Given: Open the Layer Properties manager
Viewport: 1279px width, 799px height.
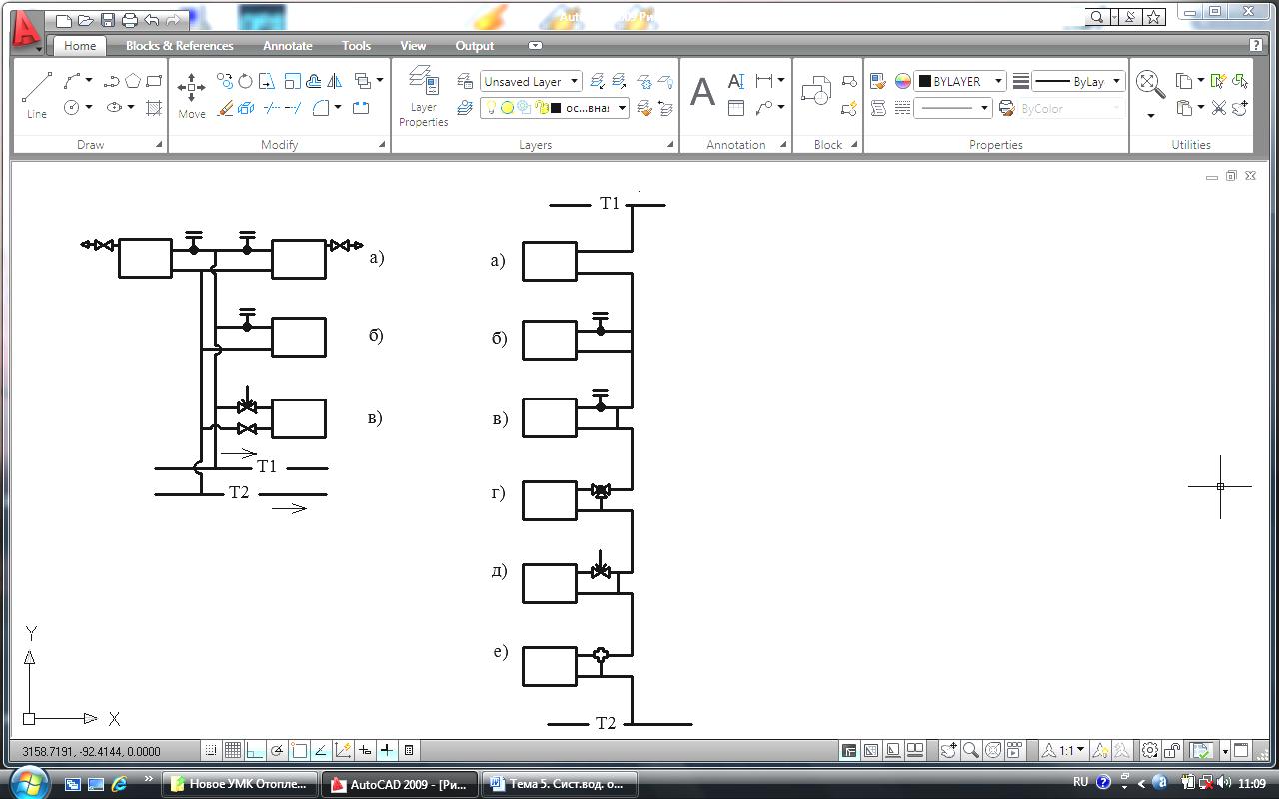Looking at the screenshot, I should pyautogui.click(x=424, y=96).
